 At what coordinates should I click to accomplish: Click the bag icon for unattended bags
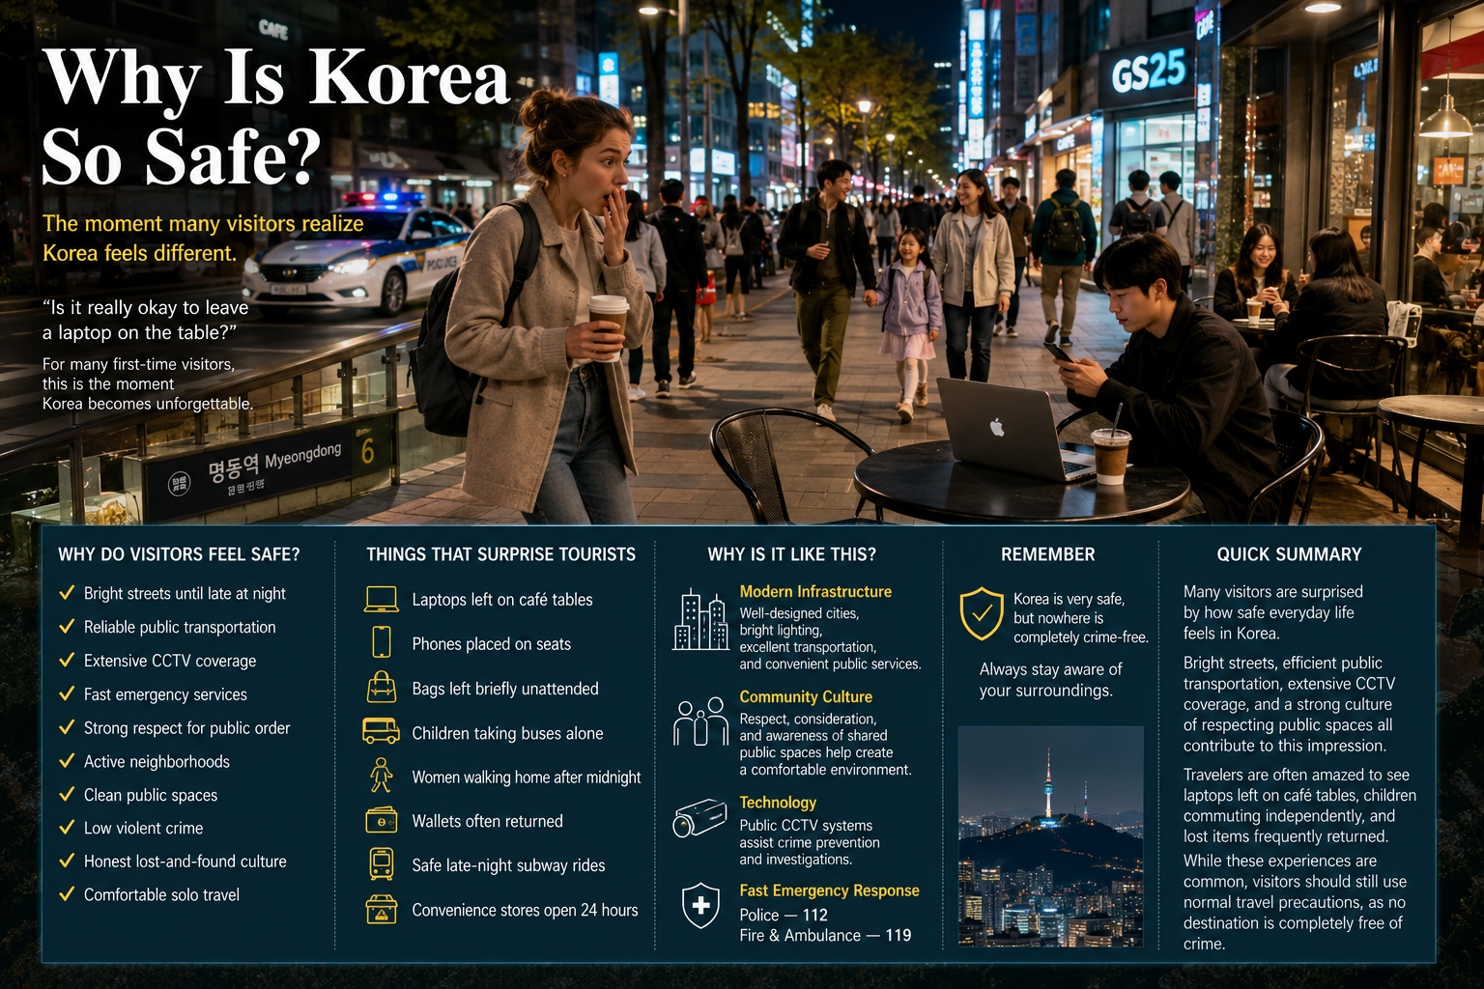382,687
